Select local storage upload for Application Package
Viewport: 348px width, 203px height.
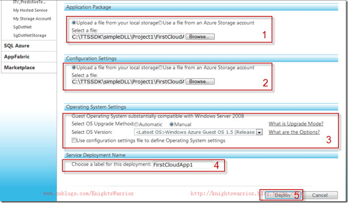pos(74,23)
